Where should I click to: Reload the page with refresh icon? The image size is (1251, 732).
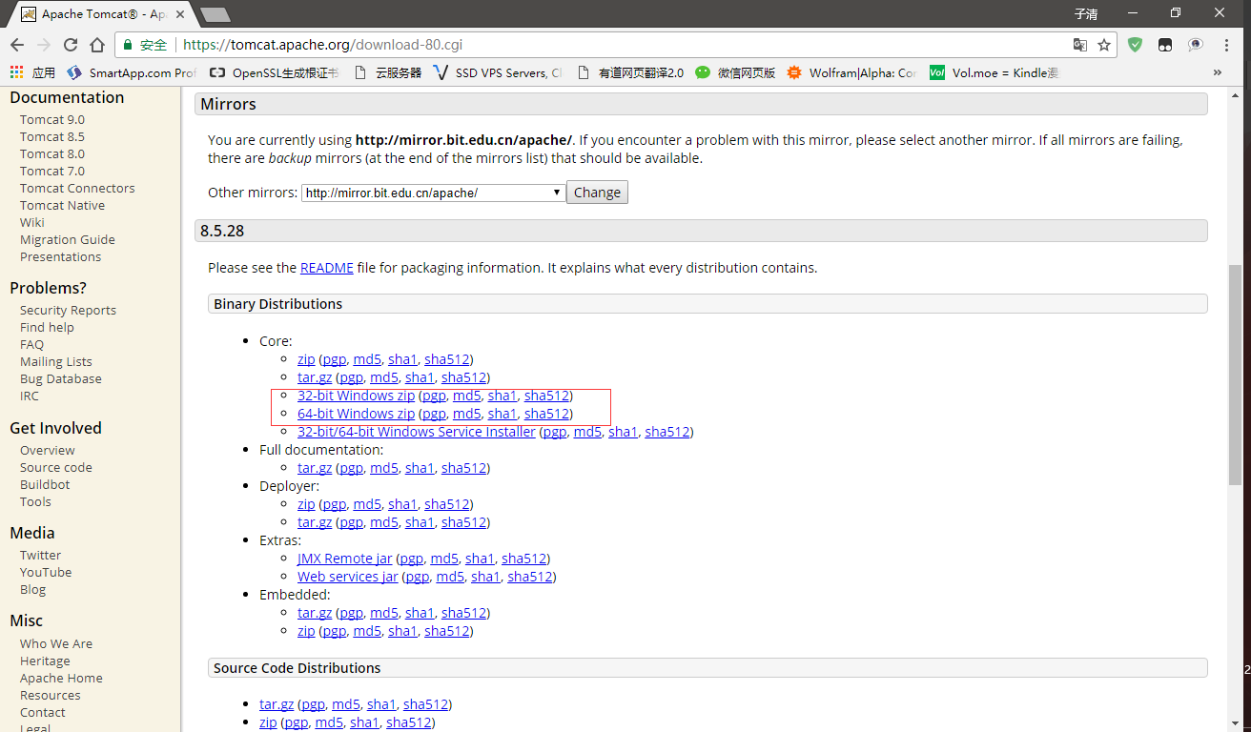tap(71, 45)
